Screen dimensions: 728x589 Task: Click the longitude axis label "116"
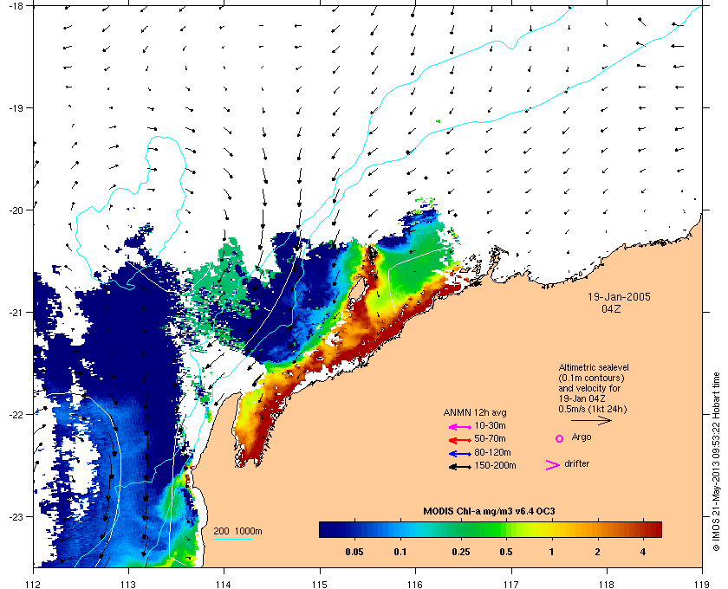tap(415, 585)
